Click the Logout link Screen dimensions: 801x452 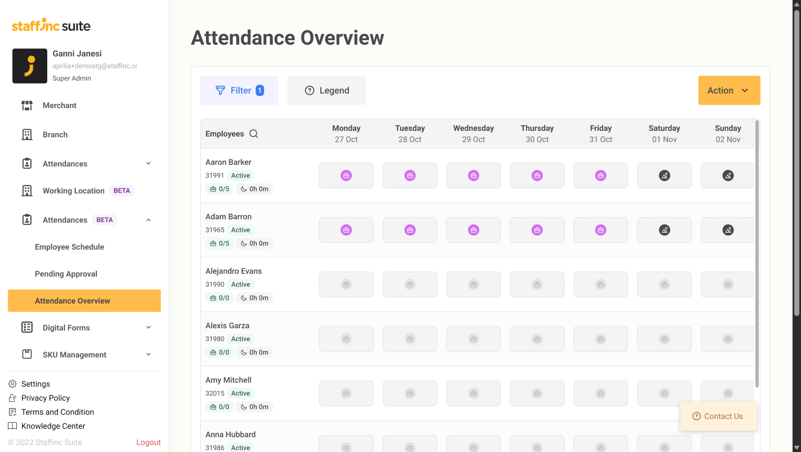(x=148, y=442)
